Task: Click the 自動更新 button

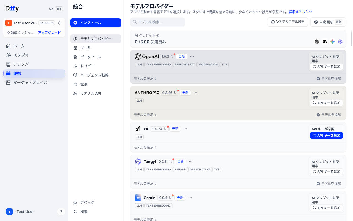Action: 328,22
